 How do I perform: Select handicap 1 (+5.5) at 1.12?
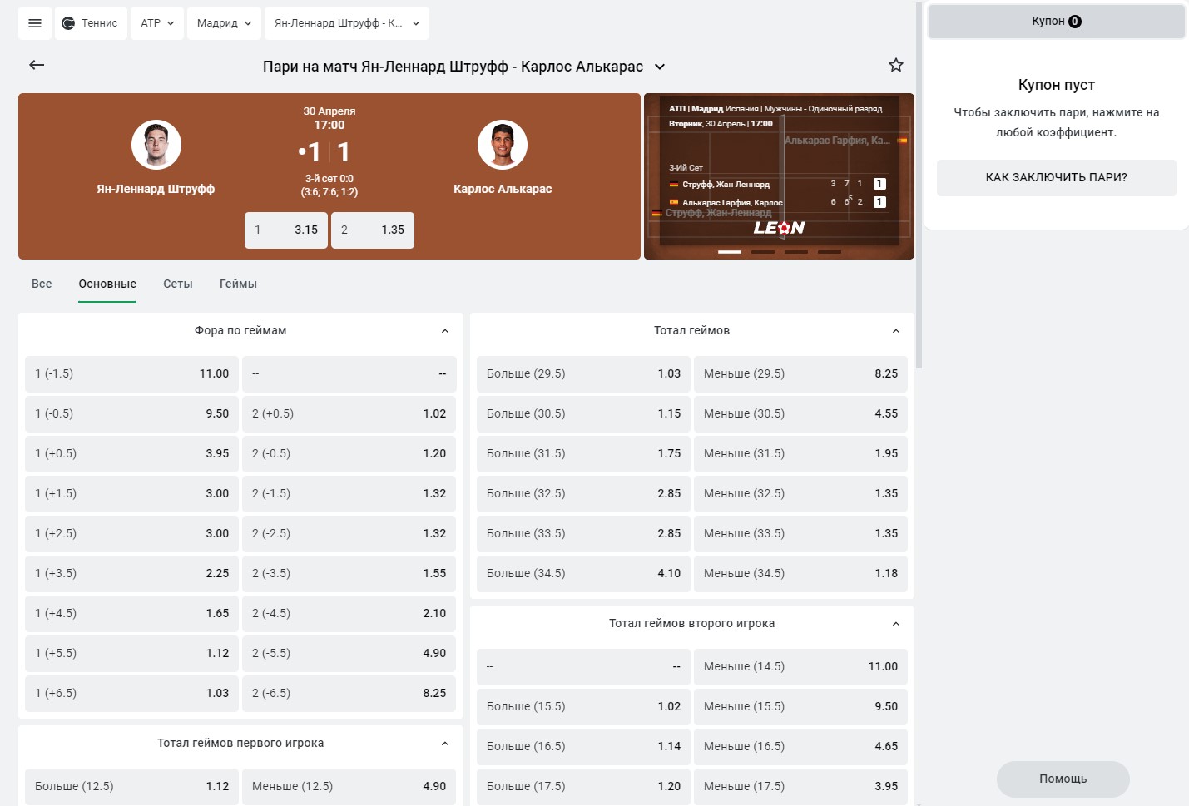click(131, 654)
